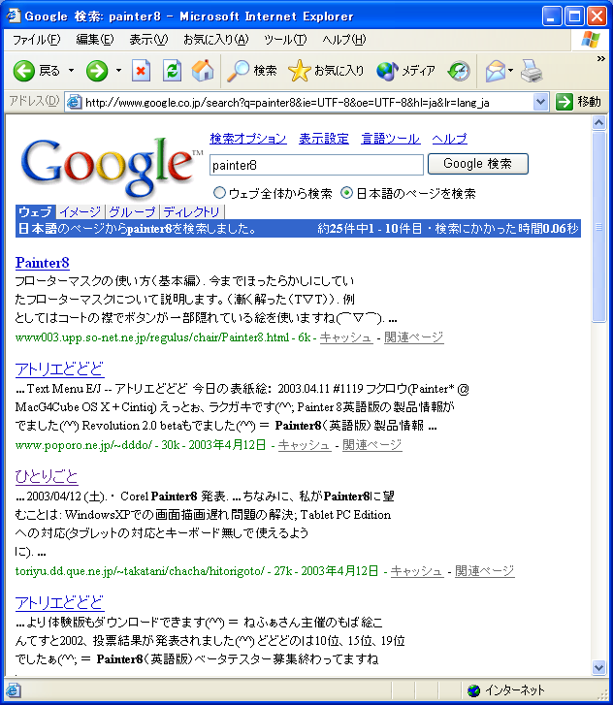Image resolution: width=613 pixels, height=705 pixels.
Task: Open the ファイル(F) menu
Action: [x=36, y=40]
